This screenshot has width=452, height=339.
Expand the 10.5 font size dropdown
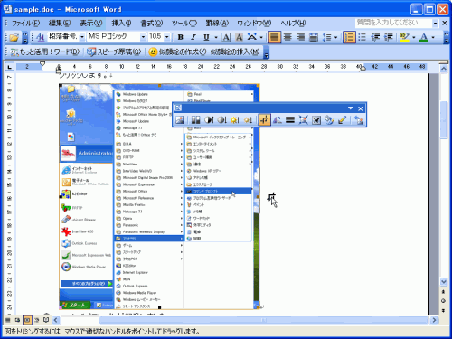pyautogui.click(x=166, y=37)
